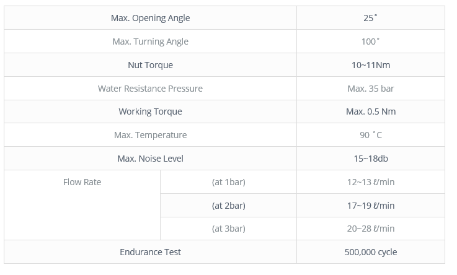Click the Flow Rate label

pos(82,182)
